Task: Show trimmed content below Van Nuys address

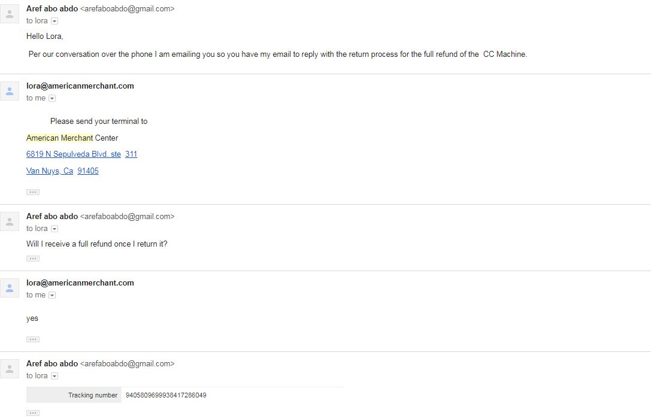Action: 33,192
